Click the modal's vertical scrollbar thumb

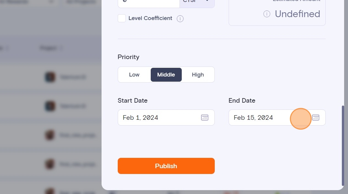tap(343, 145)
